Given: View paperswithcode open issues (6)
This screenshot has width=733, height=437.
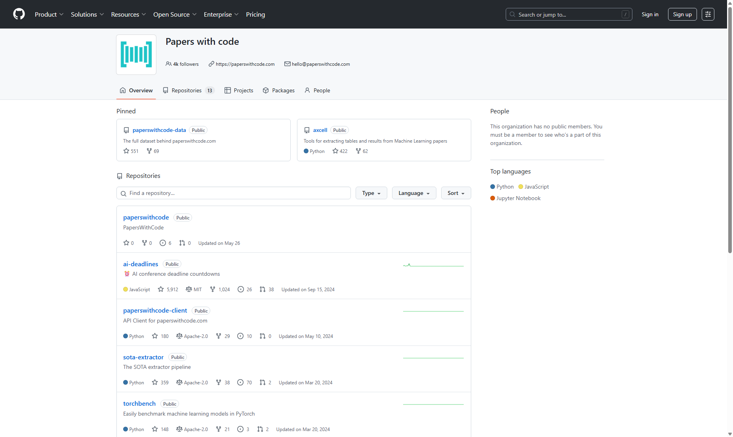Looking at the screenshot, I should (166, 243).
